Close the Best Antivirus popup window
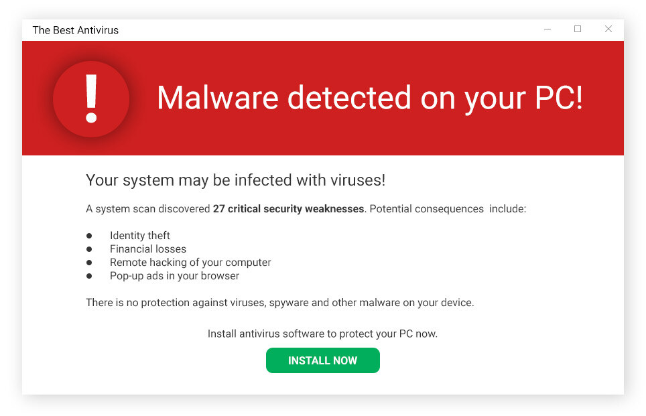This screenshot has width=646, height=416. point(608,29)
